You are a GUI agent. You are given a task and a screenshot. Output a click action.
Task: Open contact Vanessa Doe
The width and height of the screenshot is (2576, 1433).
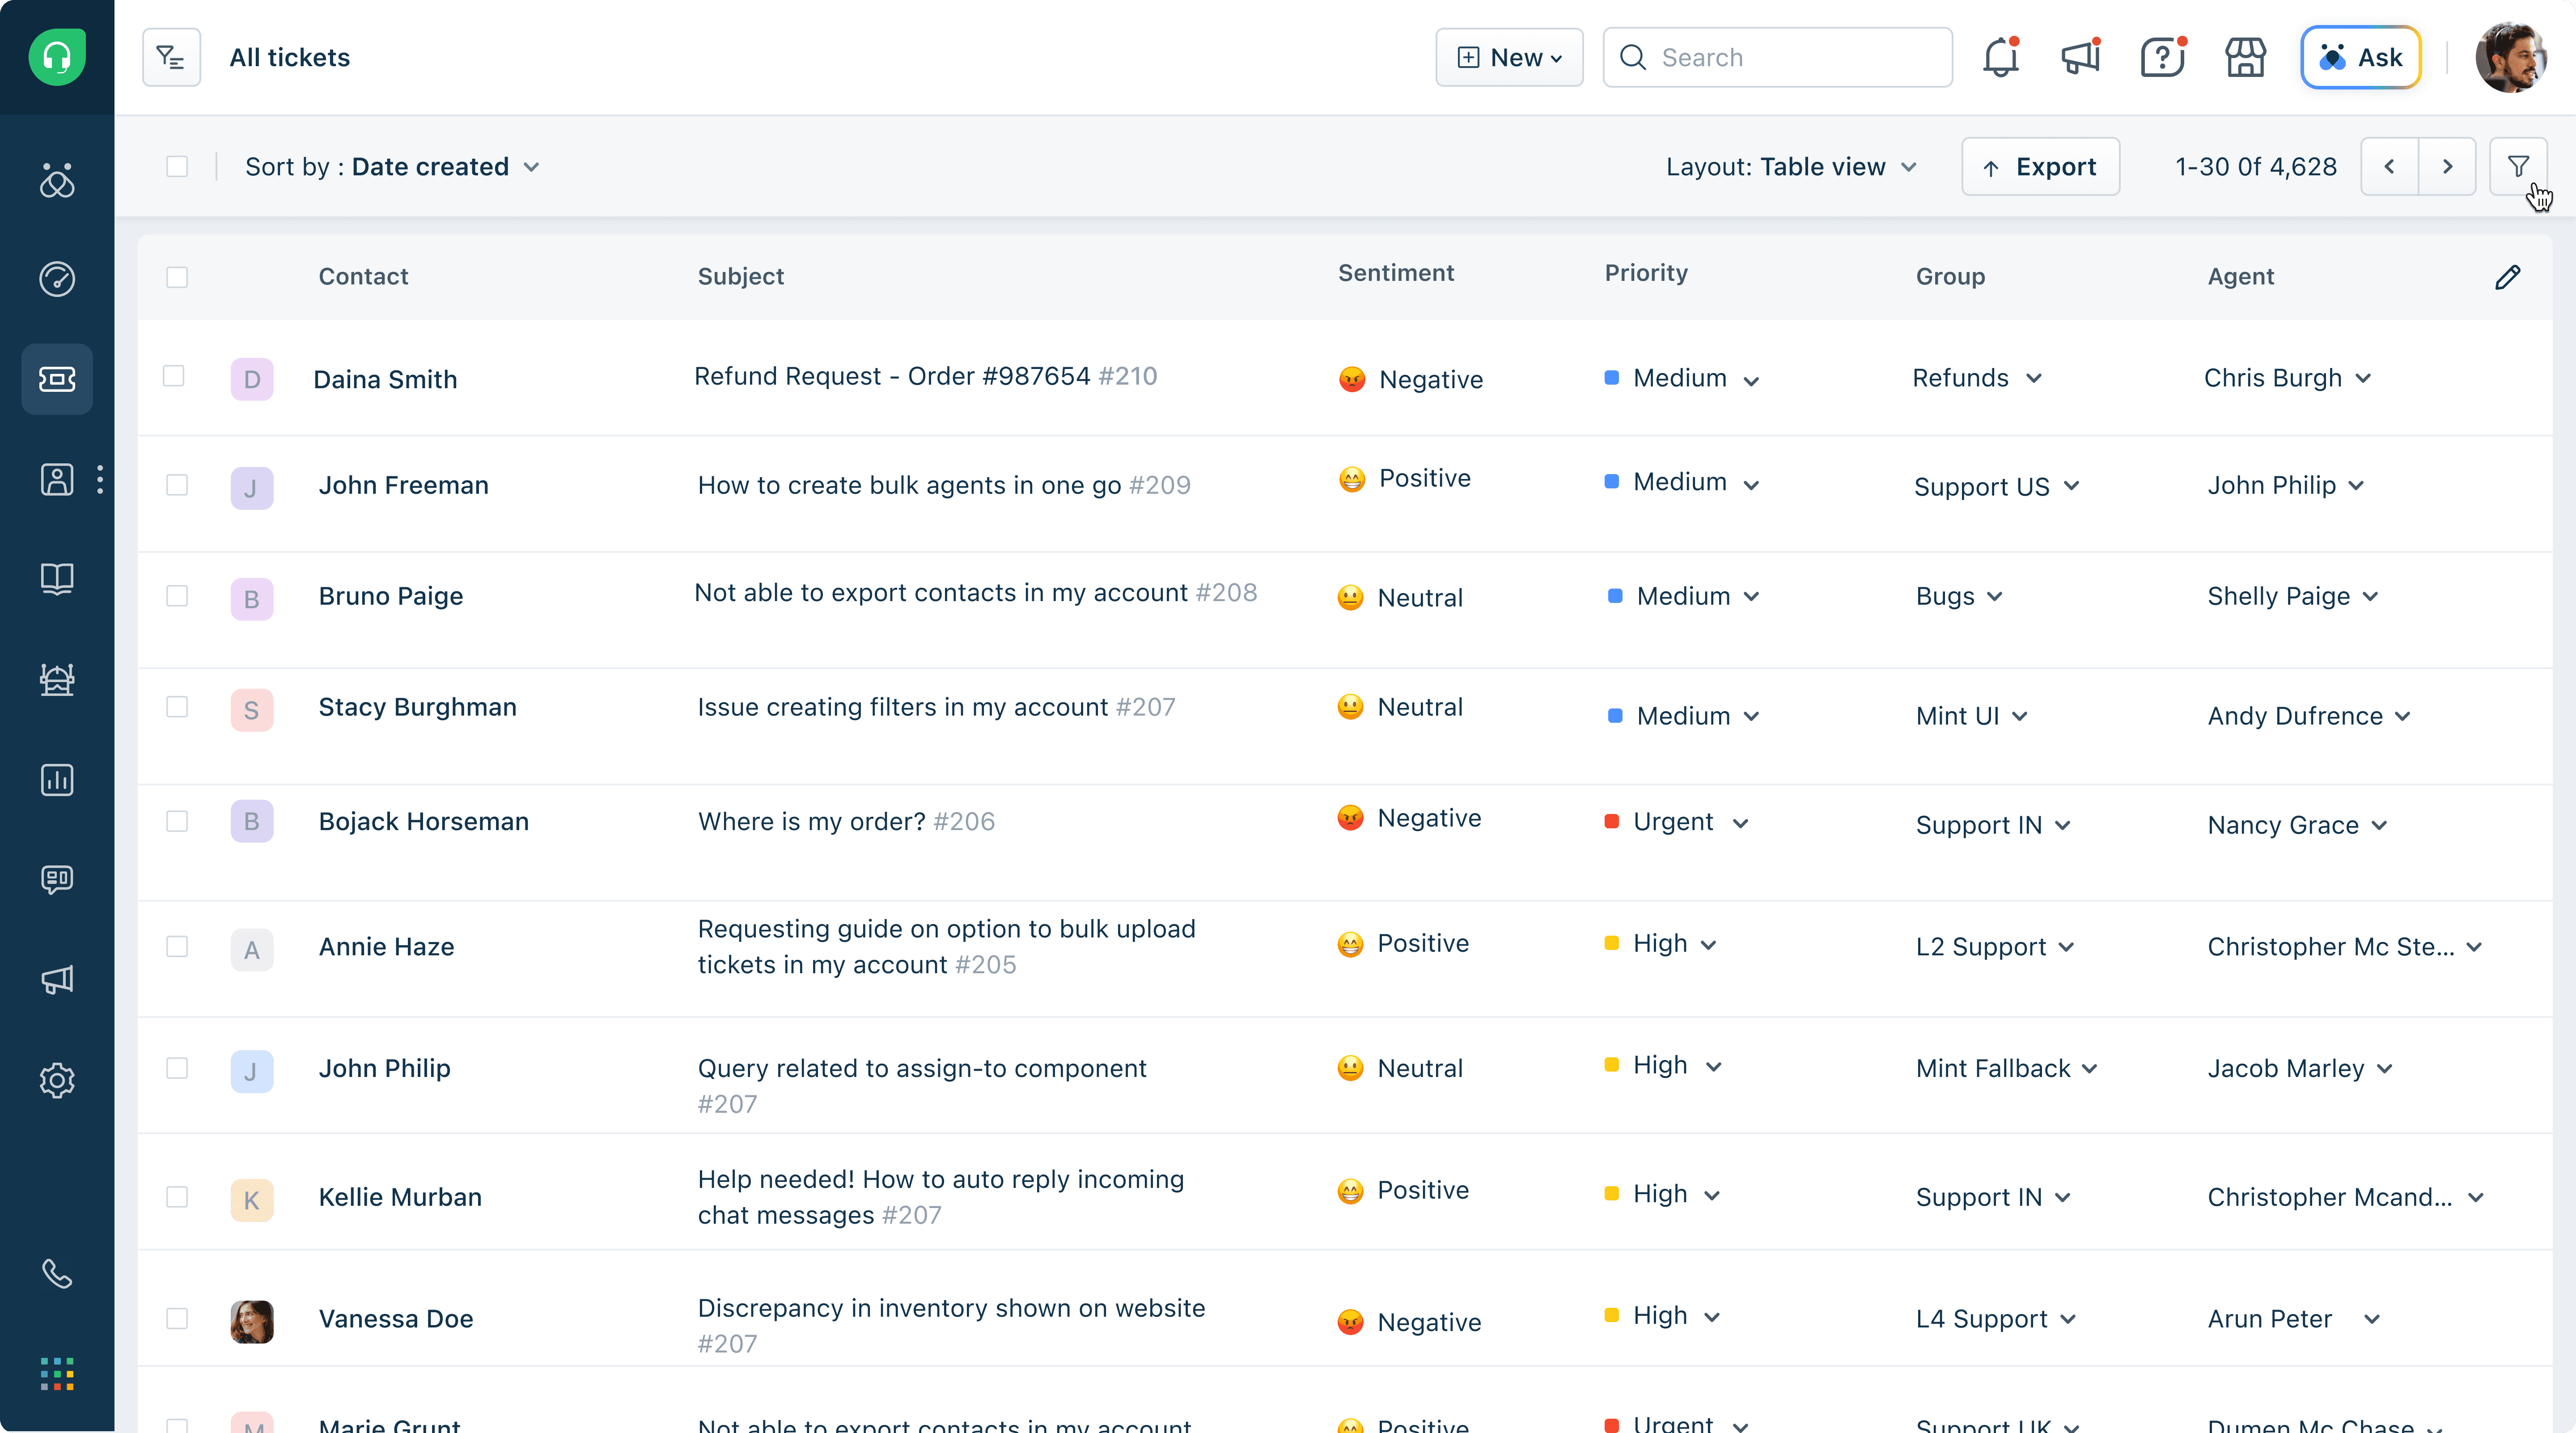tap(396, 1319)
